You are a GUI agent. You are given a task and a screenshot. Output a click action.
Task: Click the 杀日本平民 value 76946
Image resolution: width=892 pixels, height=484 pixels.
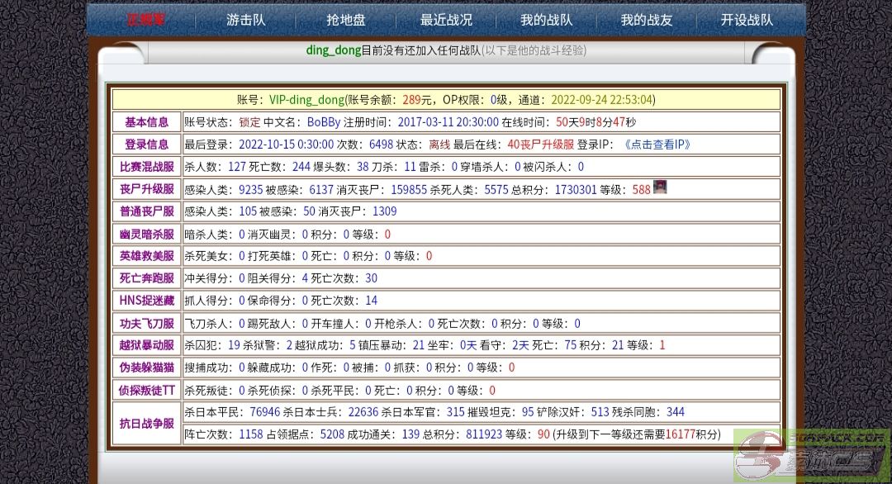tap(265, 412)
